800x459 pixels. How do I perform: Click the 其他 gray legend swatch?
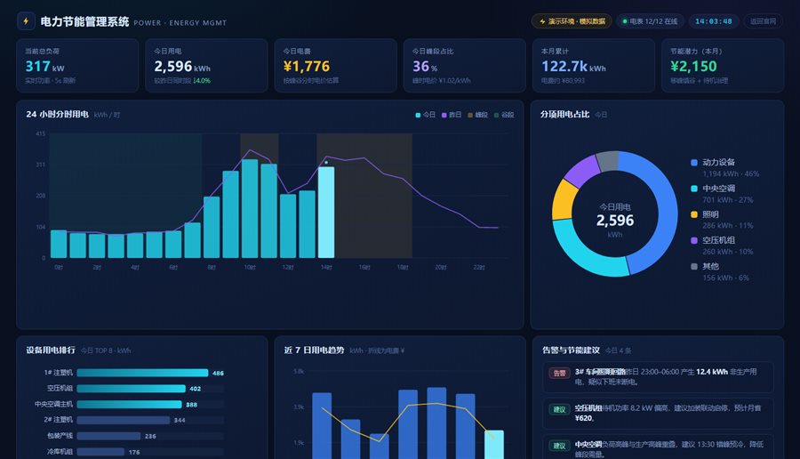tap(694, 266)
